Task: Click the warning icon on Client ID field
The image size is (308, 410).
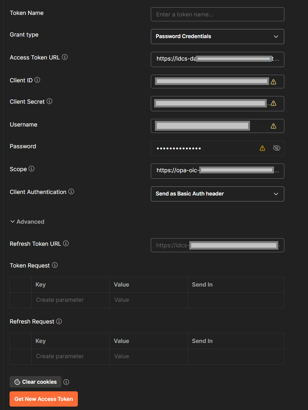Action: (273, 82)
